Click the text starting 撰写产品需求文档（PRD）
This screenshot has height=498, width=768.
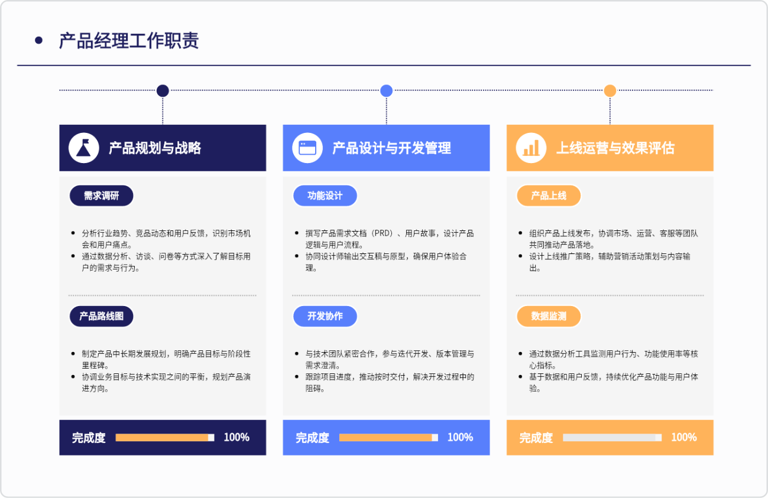point(390,239)
